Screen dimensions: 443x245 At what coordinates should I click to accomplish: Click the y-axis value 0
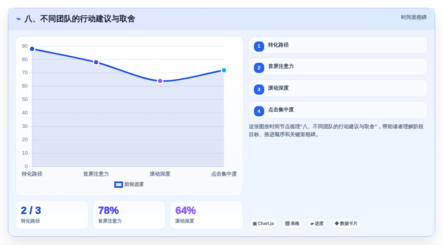click(x=26, y=166)
